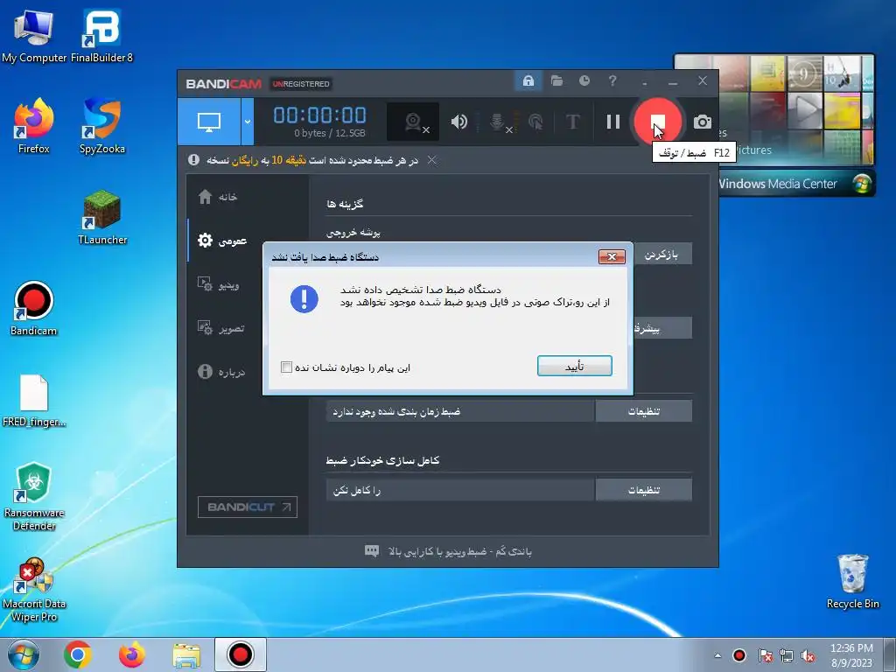Open the output folder icon in title bar
This screenshot has height=672, width=896.
(x=556, y=81)
